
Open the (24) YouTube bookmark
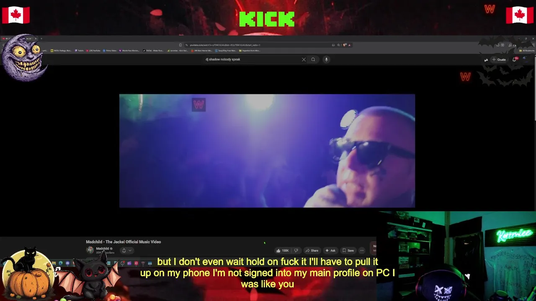point(93,51)
